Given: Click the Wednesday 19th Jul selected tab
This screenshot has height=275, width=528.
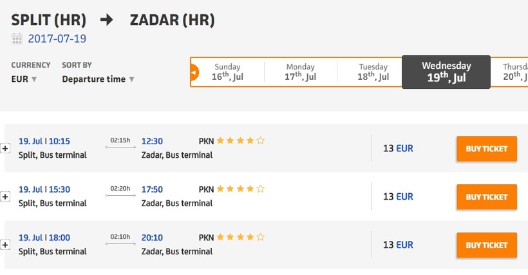Looking at the screenshot, I should click(446, 72).
